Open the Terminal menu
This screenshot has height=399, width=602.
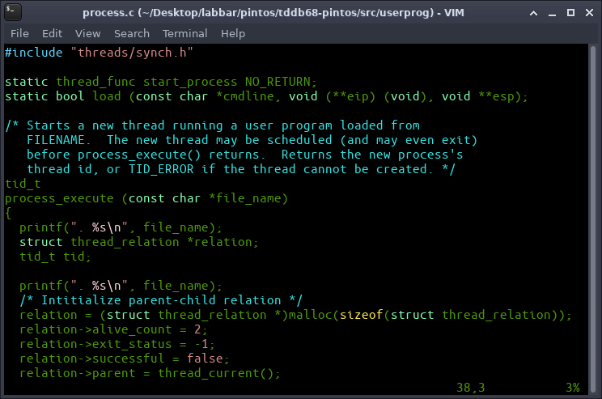184,33
